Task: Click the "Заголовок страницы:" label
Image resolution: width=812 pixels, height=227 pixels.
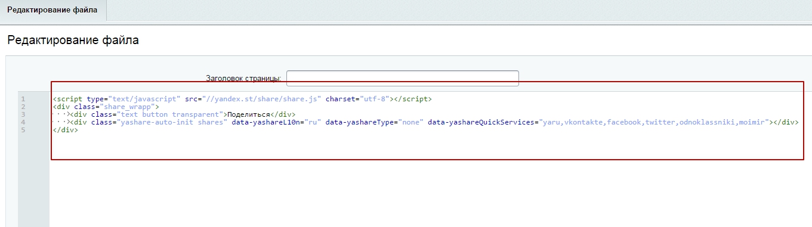Action: click(x=243, y=79)
